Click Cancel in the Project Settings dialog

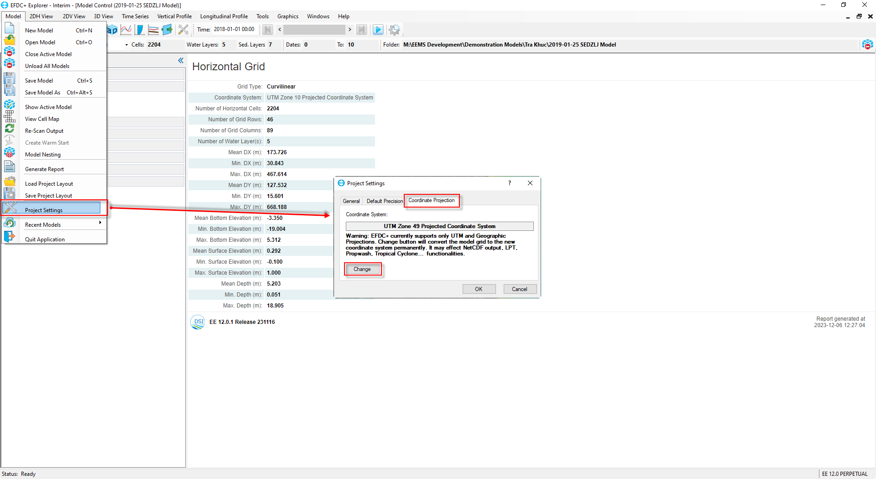click(x=520, y=289)
